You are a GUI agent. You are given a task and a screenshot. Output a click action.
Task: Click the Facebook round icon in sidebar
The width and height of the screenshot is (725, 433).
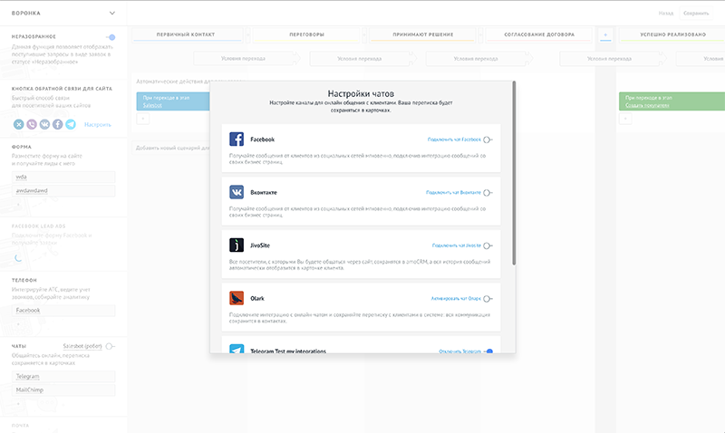coord(57,124)
